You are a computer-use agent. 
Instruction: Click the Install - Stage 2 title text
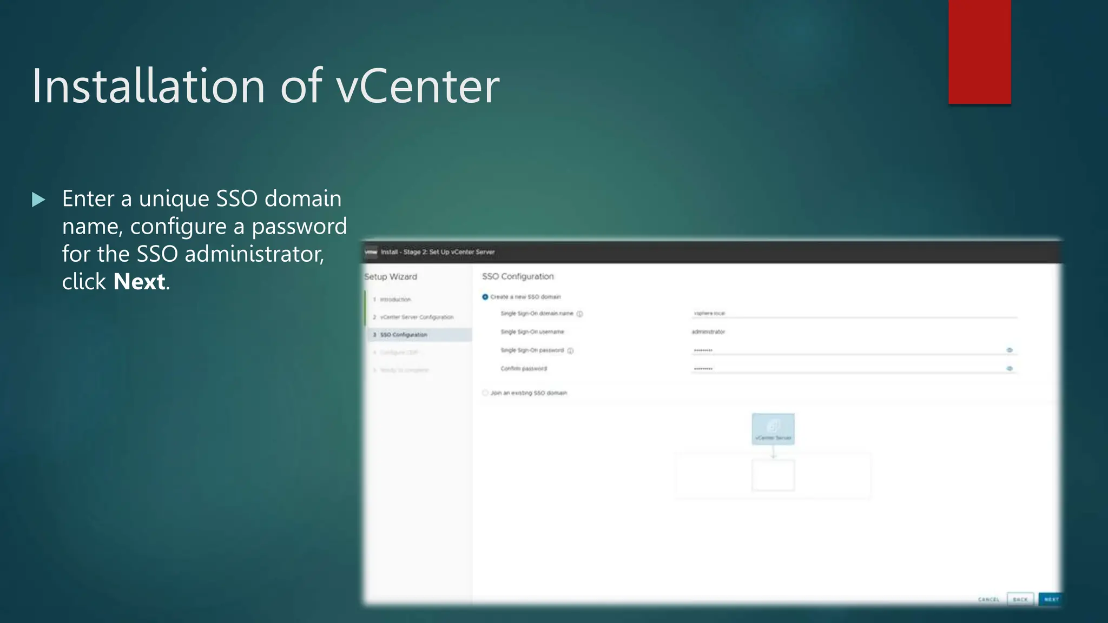pos(438,252)
